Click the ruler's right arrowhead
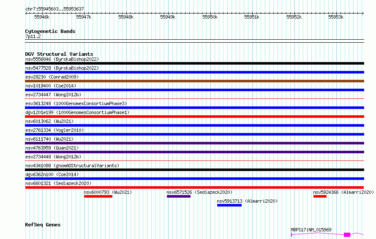The height and width of the screenshot is (239, 376). coord(363,13)
